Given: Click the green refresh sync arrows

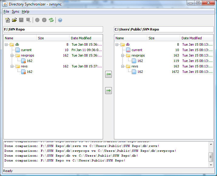Looking at the screenshot, I should point(51,20).
